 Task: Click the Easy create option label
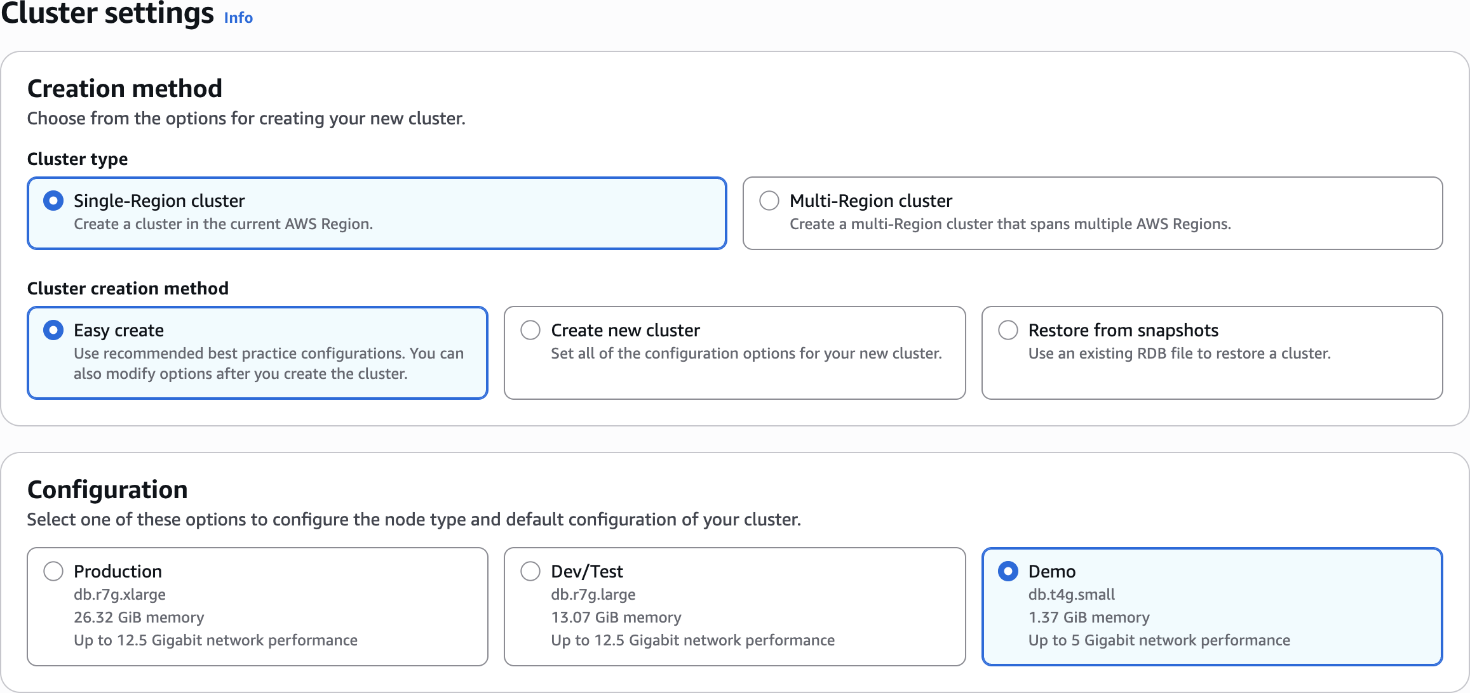click(119, 330)
